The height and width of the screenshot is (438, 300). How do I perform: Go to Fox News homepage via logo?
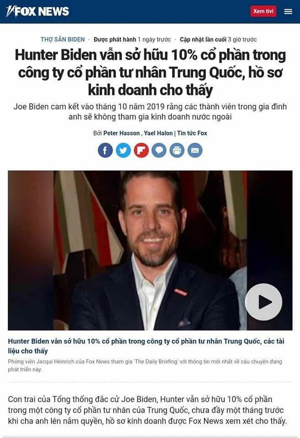pyautogui.click(x=37, y=11)
